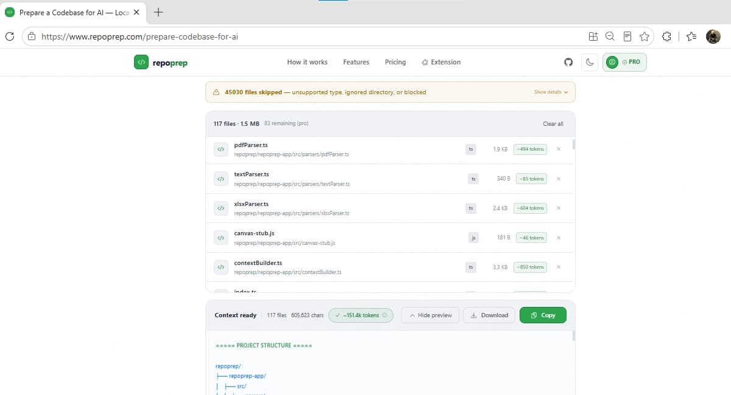Viewport: 731px width, 395px height.
Task: Open the PRO account badge
Action: (624, 62)
